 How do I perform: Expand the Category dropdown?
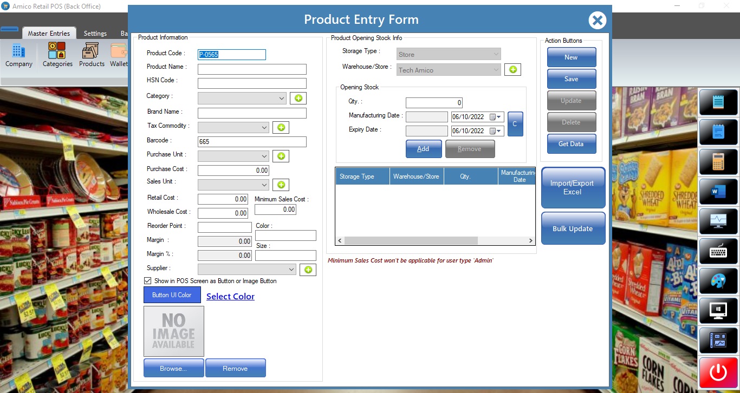coord(281,99)
